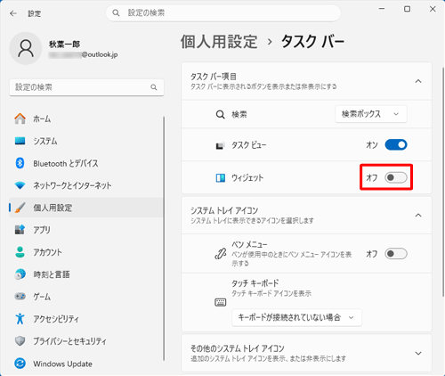This screenshot has height=376, width=445.
Task: Click 個人用設定 breadcrumb link
Action: point(219,41)
